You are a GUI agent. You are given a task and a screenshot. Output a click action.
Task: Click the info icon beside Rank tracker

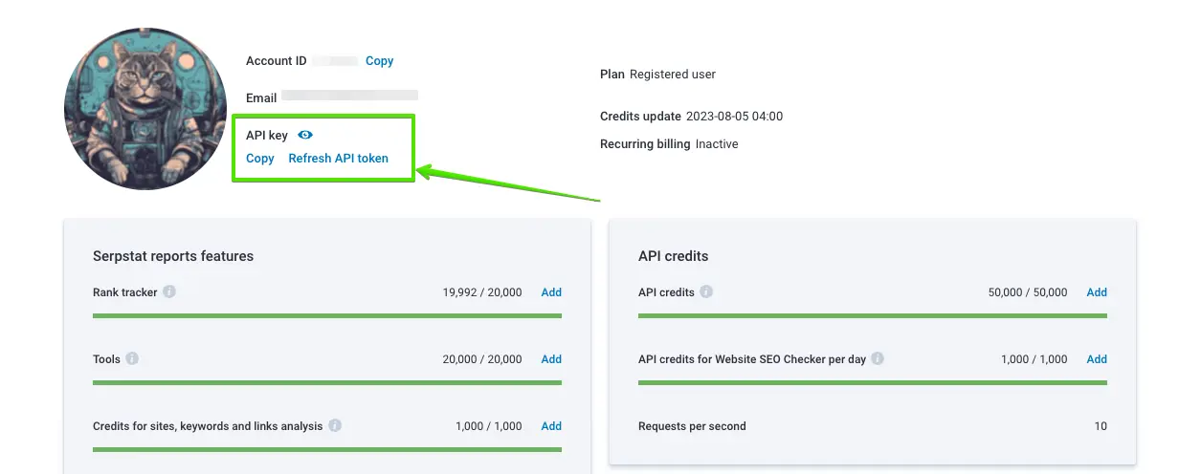coord(169,291)
